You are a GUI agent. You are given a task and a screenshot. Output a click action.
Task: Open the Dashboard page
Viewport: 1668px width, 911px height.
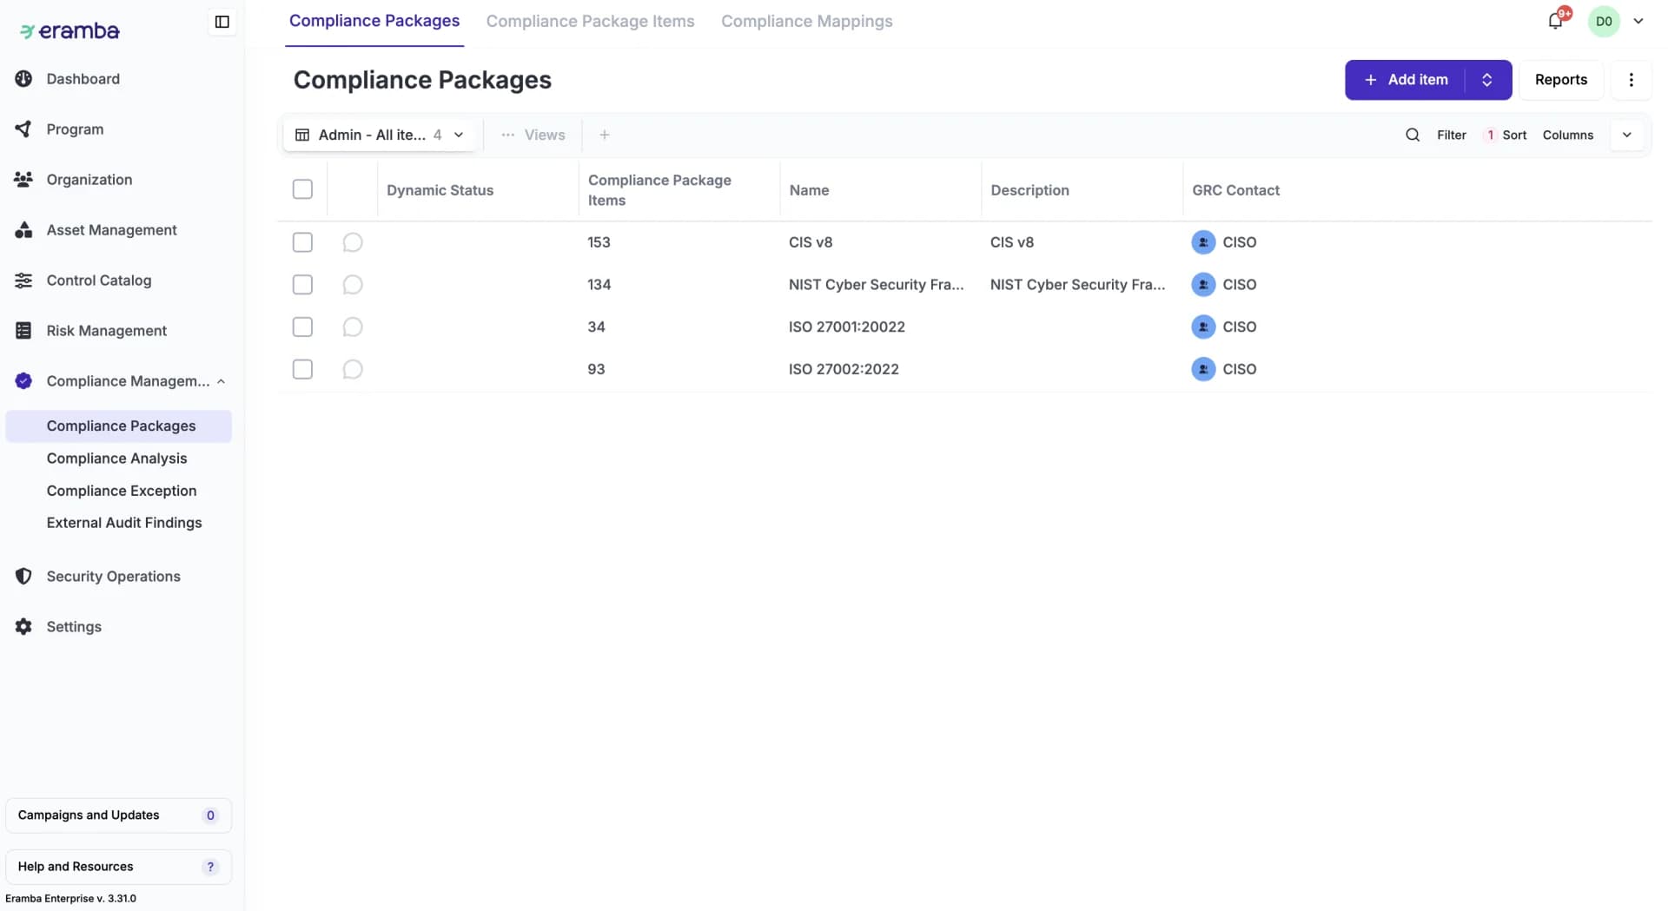point(83,79)
